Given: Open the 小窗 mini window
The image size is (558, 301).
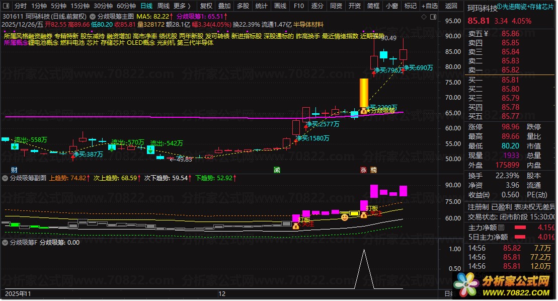Looking at the screenshot, I should (392, 6).
